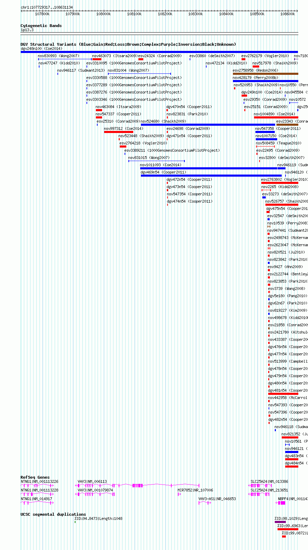Click the Cytogenetic Bands track title
The width and height of the screenshot is (308, 550).
[41, 26]
